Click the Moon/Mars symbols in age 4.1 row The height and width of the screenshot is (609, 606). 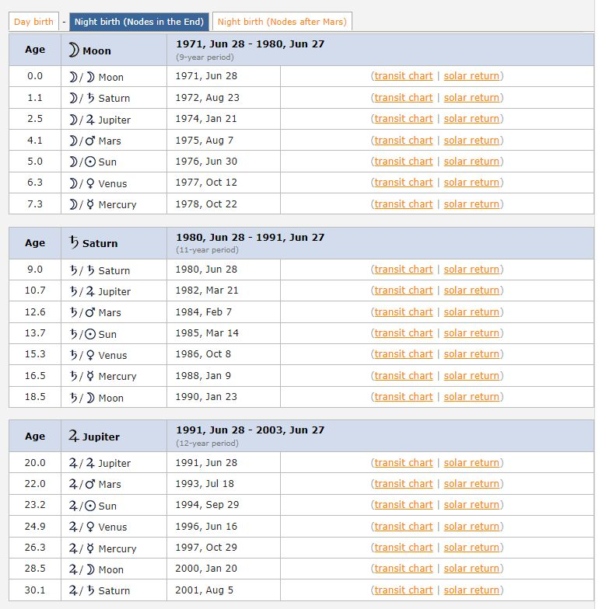coord(82,141)
